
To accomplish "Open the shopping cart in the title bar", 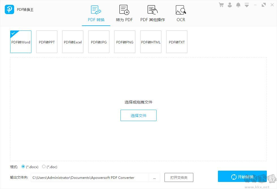I will 221,5.
